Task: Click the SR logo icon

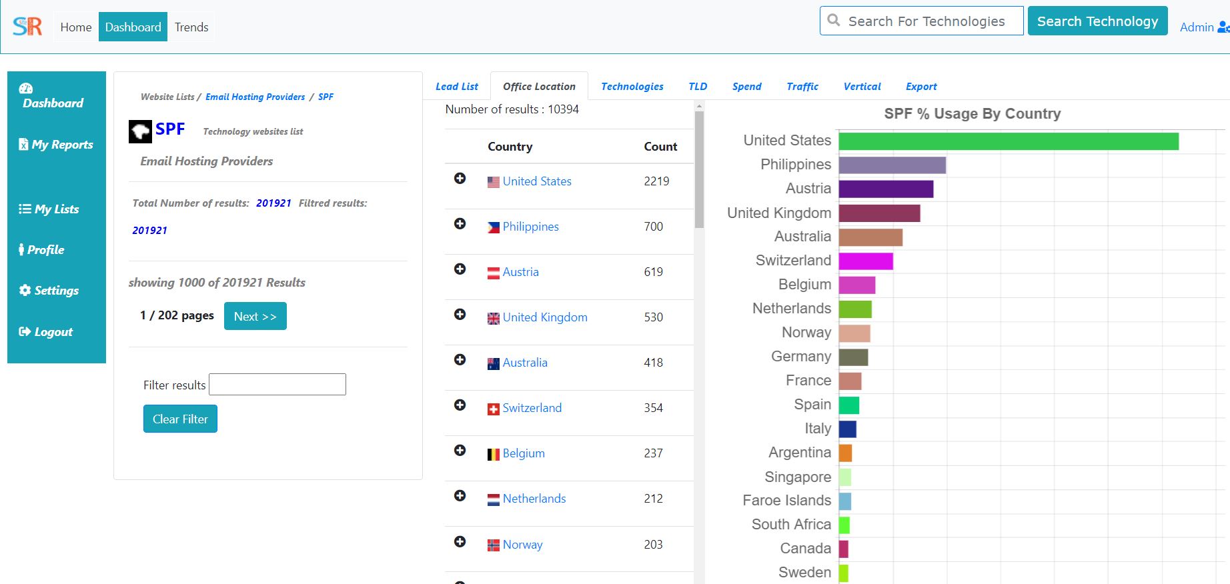Action: (x=27, y=27)
